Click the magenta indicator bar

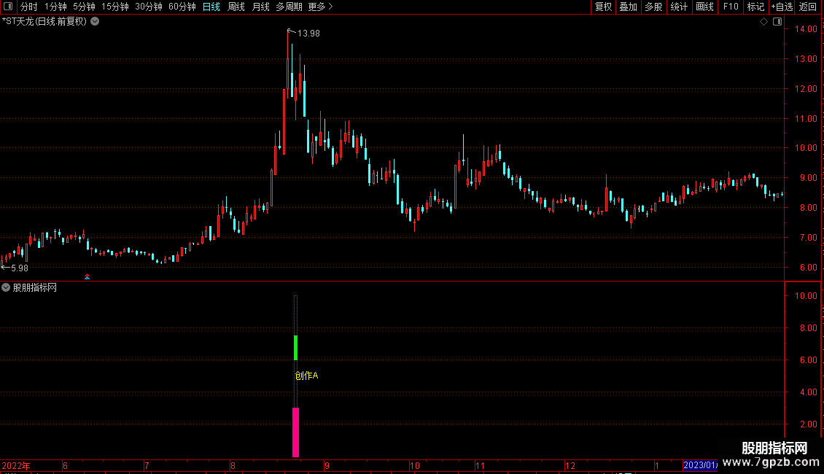coord(295,432)
